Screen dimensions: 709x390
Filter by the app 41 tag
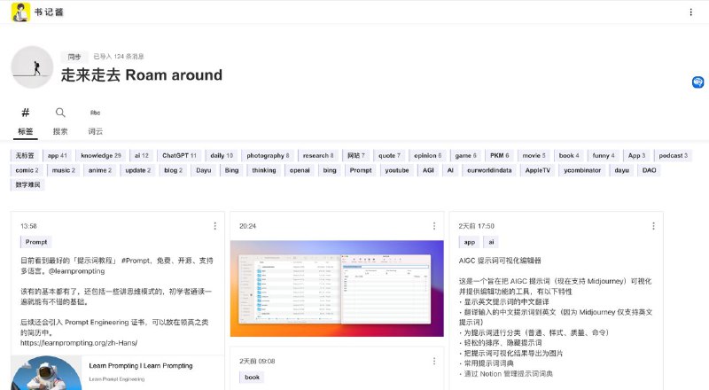(x=57, y=156)
